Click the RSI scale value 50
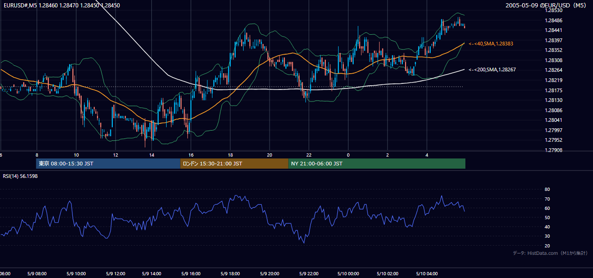 click(547, 218)
